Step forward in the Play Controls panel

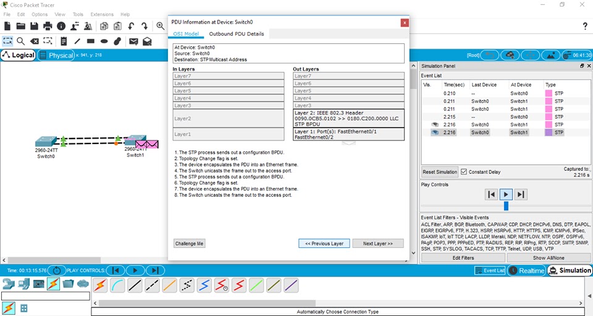point(520,195)
